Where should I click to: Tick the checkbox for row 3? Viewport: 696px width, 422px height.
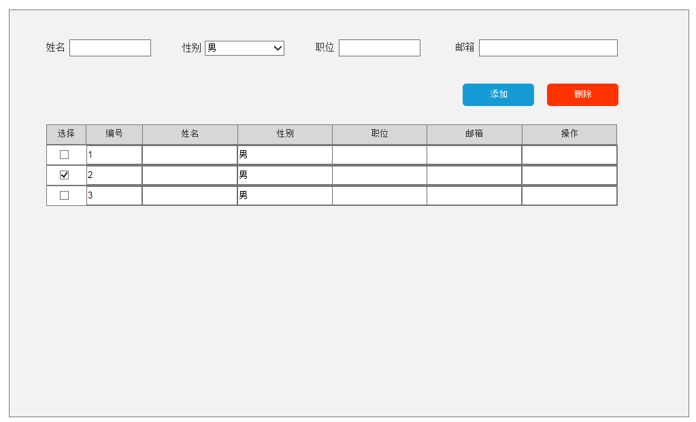click(x=65, y=196)
